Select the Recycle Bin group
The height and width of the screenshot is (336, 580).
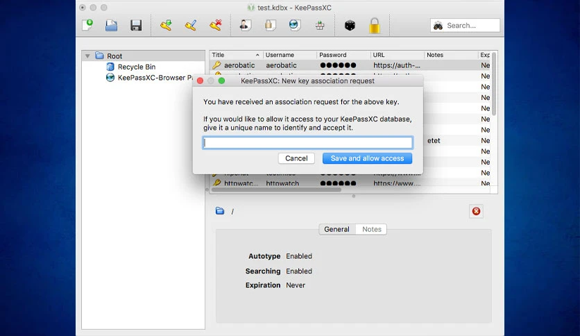(x=137, y=67)
